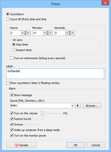Click the Seconds left arrow button
Viewport: 111px width, 152px height.
67,33
